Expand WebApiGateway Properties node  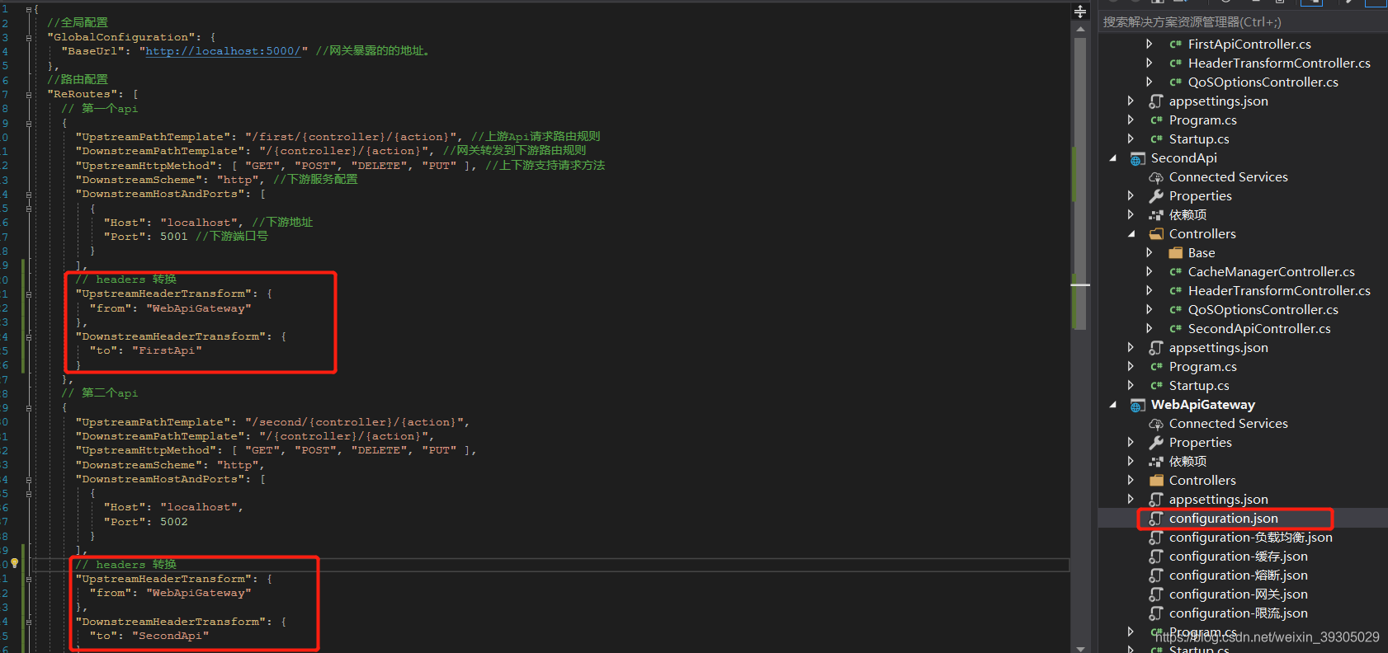[1131, 443]
